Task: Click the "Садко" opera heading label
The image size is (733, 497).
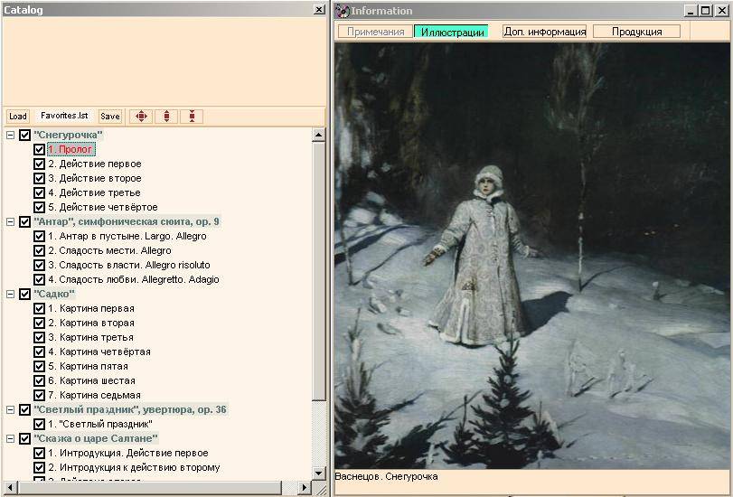Action: (54, 294)
